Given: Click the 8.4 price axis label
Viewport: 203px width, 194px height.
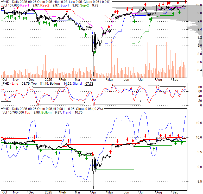Looking at the screenshot, I should (x=200, y=70).
